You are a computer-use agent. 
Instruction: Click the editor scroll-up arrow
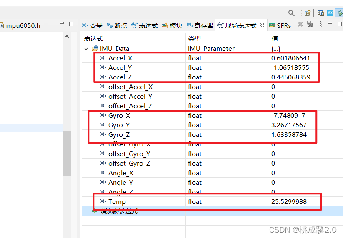click(67, 37)
